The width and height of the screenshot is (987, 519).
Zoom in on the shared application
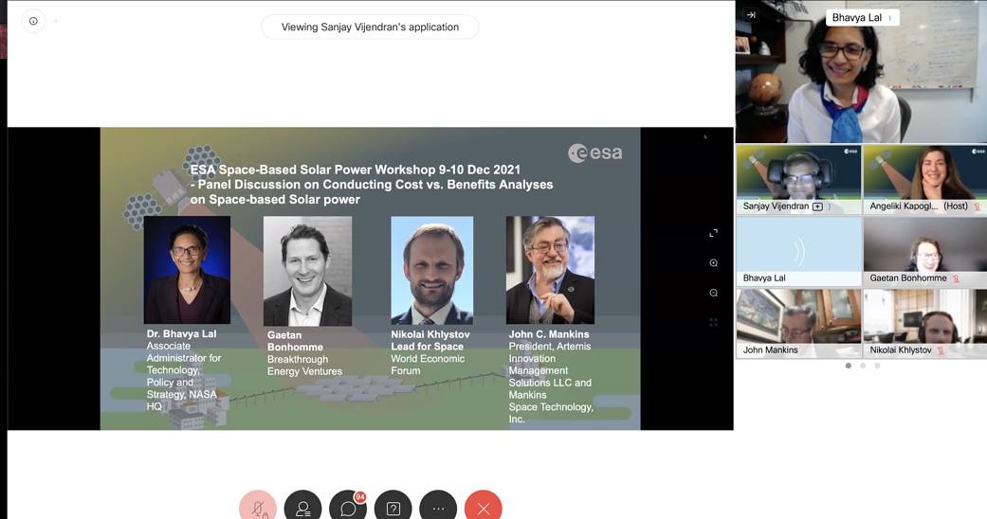[714, 263]
